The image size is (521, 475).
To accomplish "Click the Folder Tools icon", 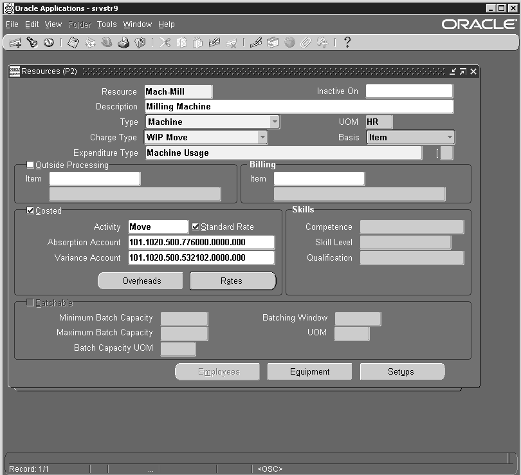I will pos(322,42).
